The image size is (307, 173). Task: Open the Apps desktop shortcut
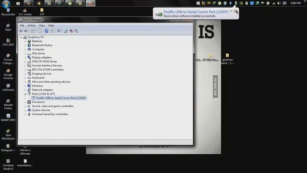coord(8,27)
